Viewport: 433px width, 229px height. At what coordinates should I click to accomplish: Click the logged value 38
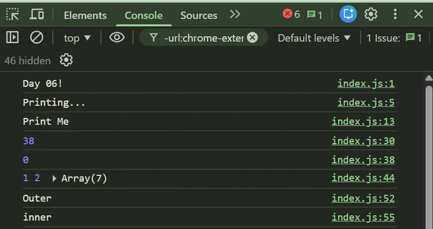click(29, 141)
